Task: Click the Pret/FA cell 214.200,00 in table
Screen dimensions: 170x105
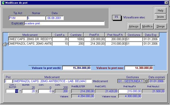Action: coord(94,44)
